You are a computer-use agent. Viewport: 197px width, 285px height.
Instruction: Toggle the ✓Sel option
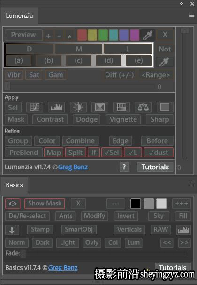point(112,153)
